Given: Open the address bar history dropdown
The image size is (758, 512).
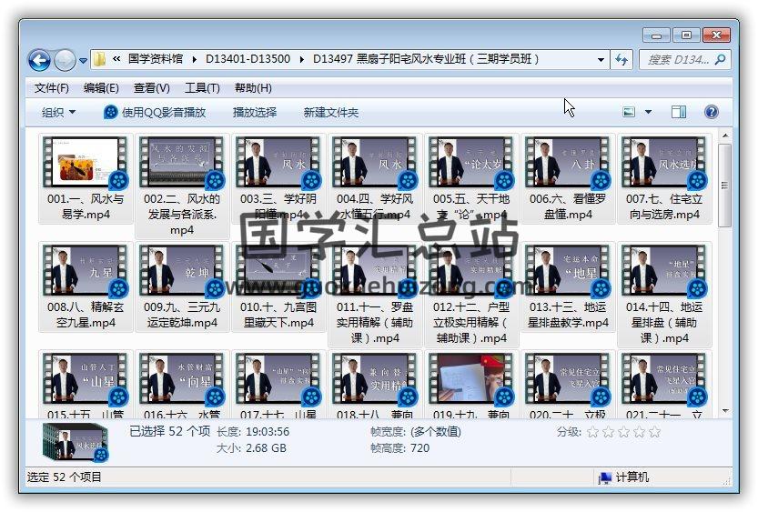Looking at the screenshot, I should pos(601,60).
